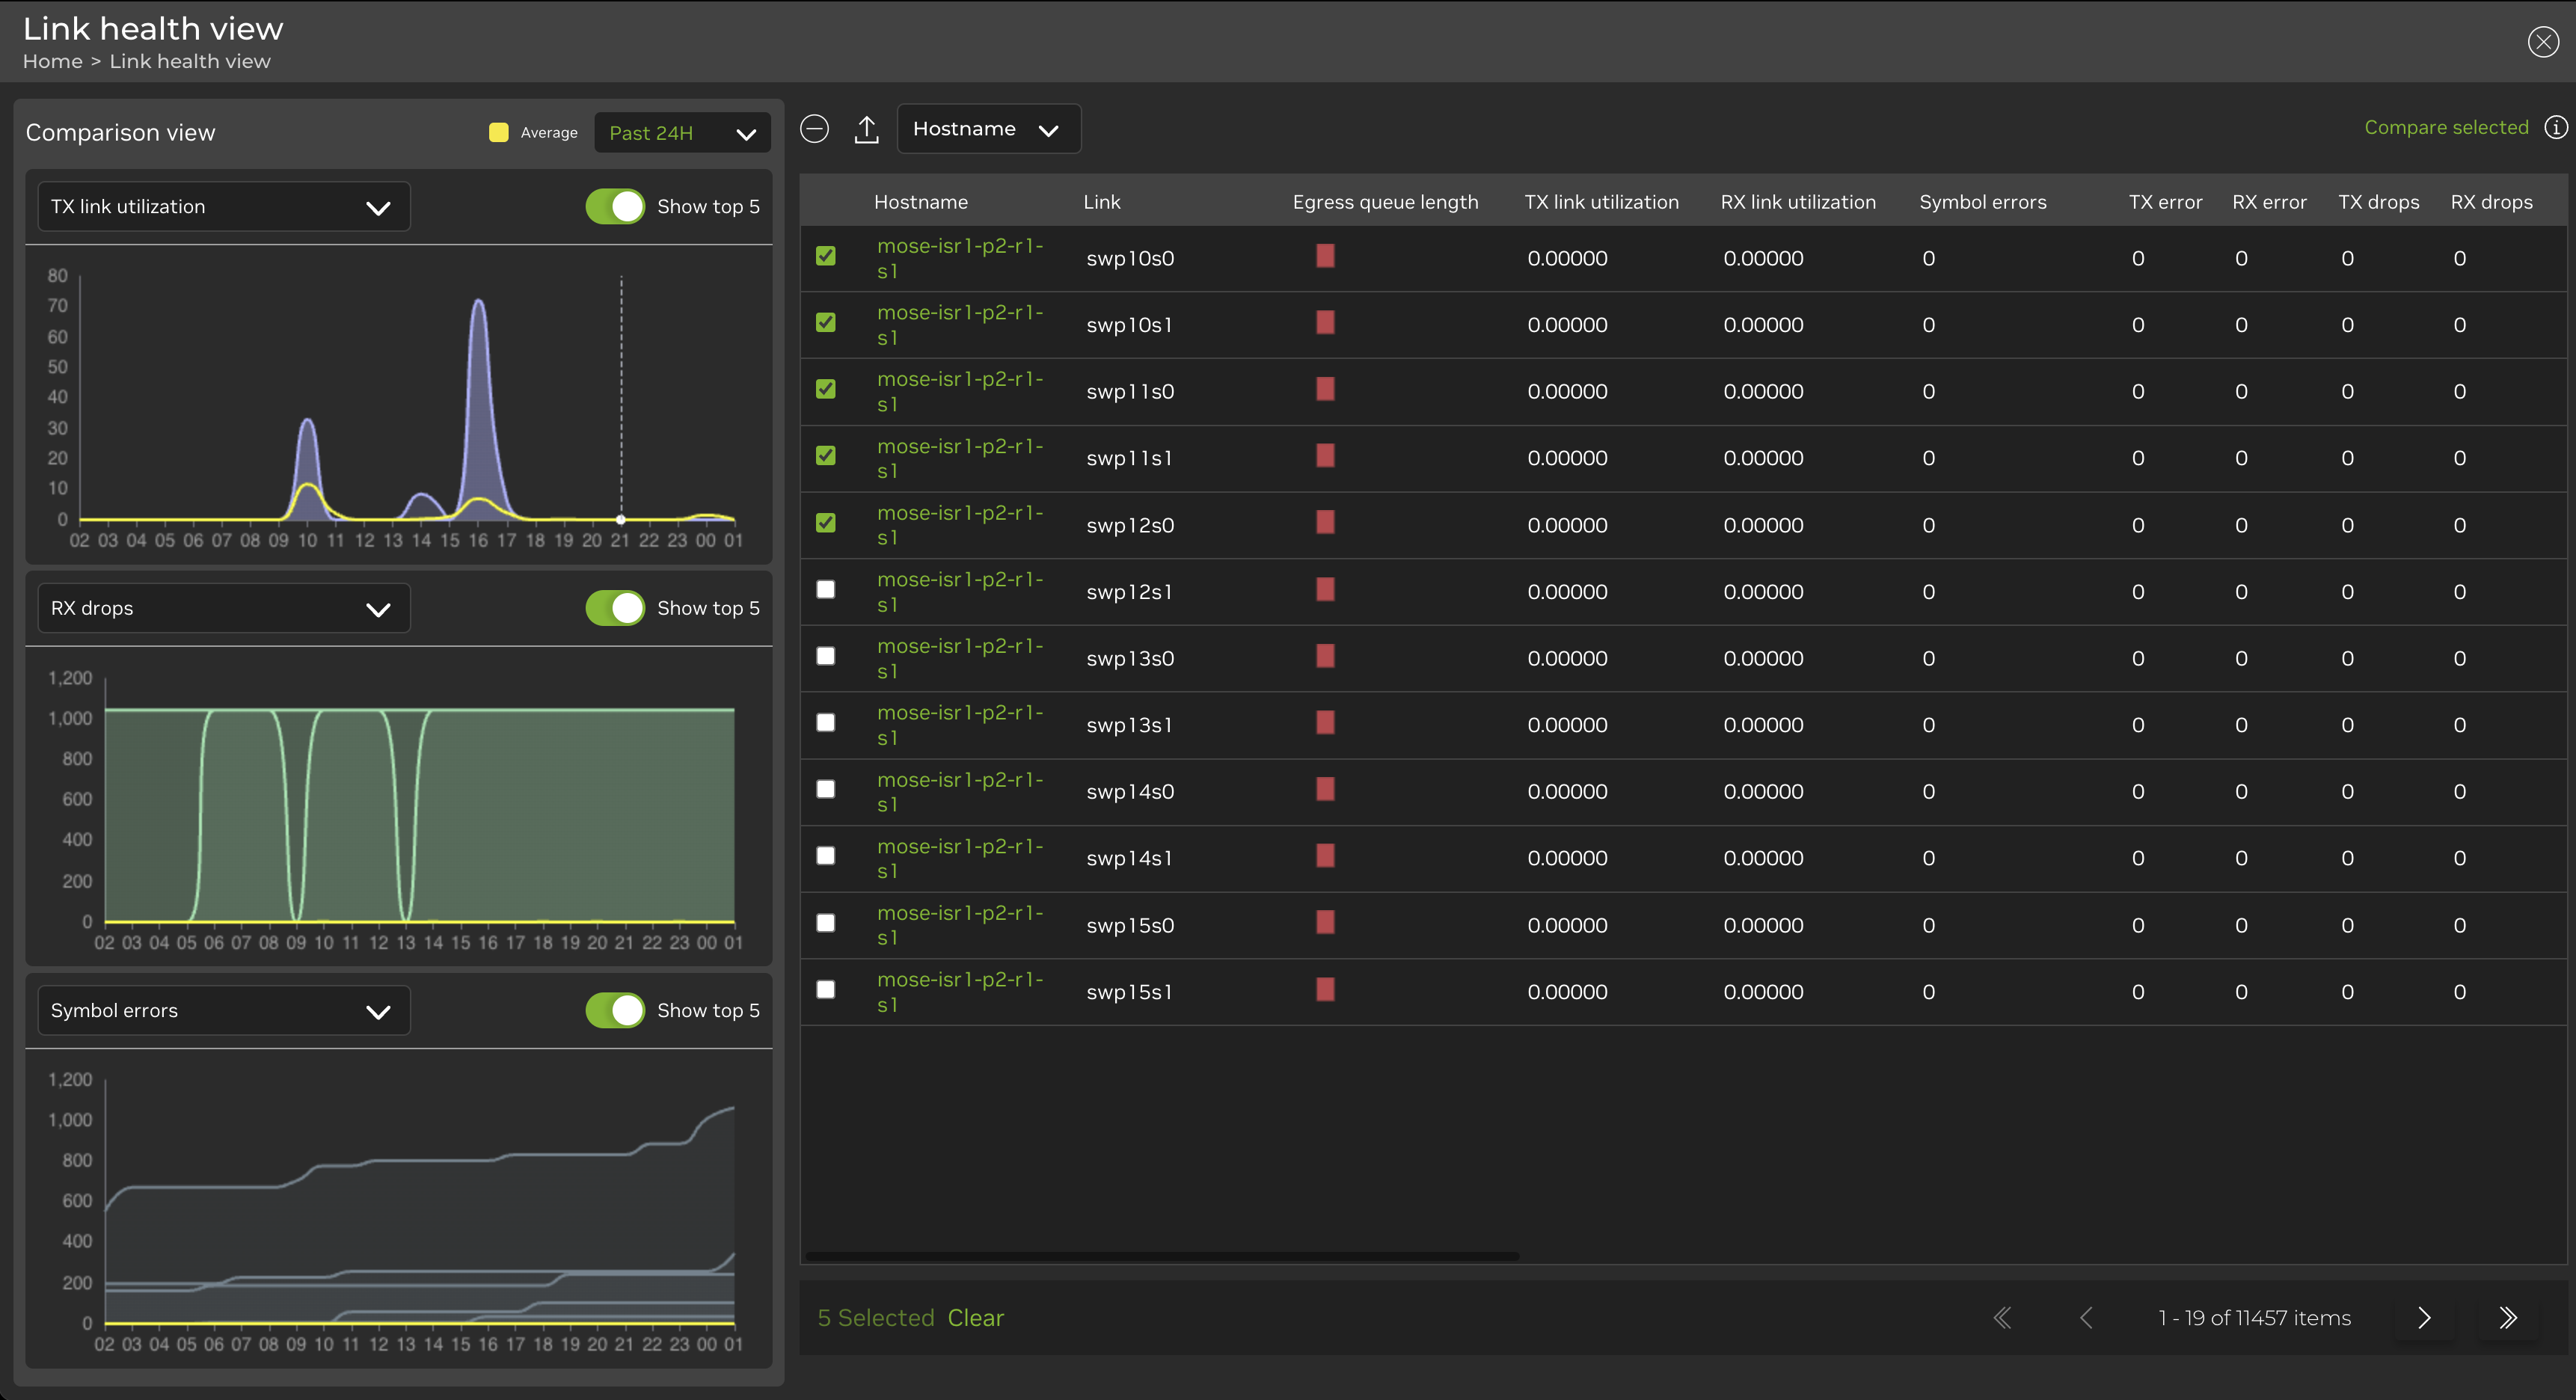2576x1400 pixels.
Task: Check the swp12s1 row checkbox
Action: pos(826,590)
